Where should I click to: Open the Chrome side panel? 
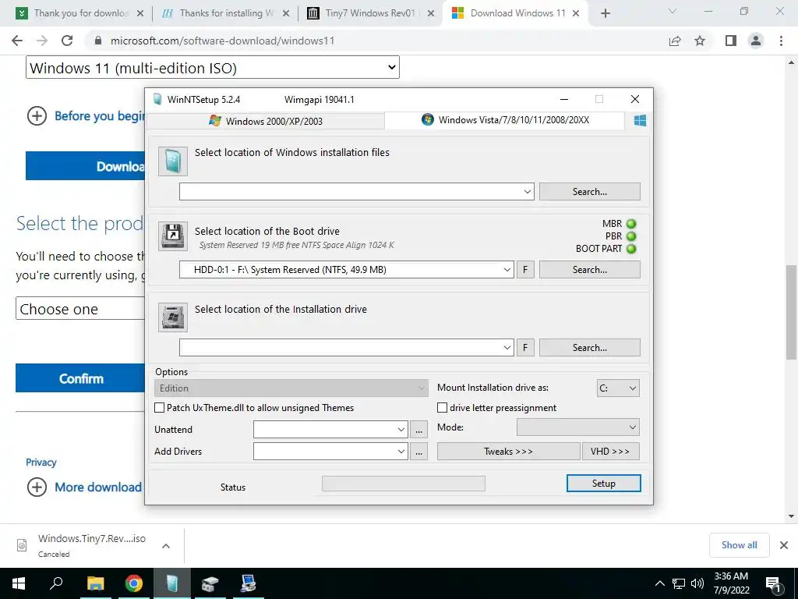731,41
